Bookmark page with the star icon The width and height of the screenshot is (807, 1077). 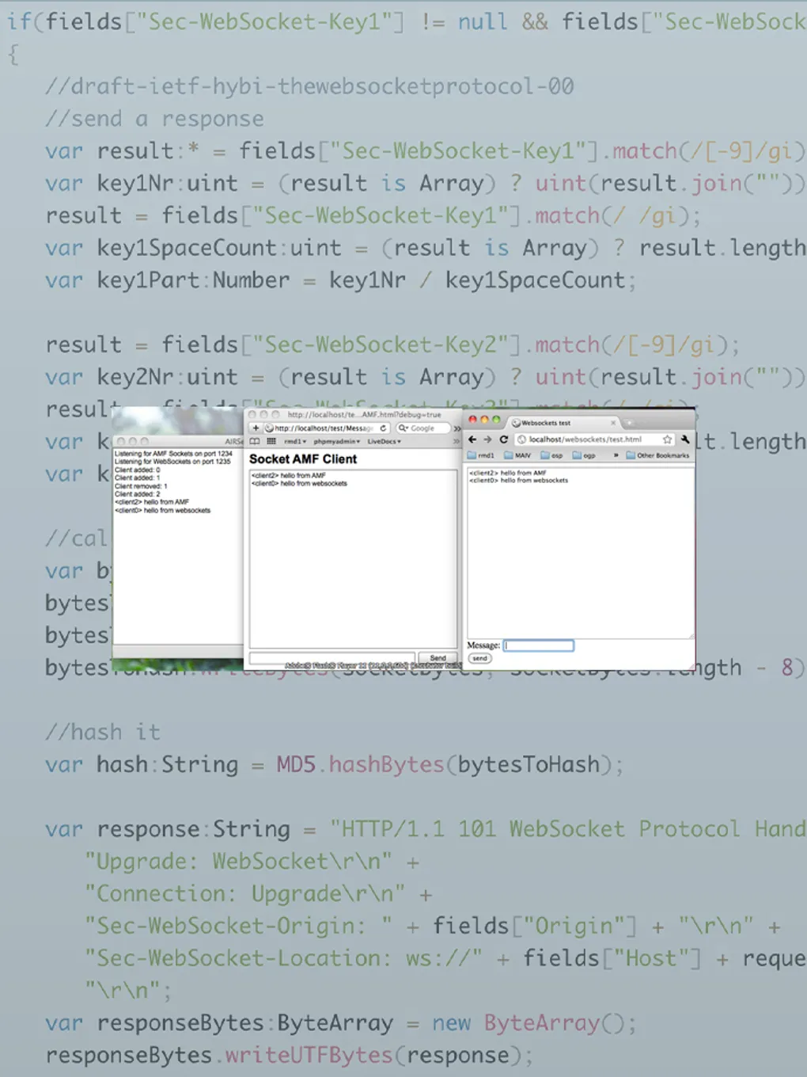click(x=667, y=440)
